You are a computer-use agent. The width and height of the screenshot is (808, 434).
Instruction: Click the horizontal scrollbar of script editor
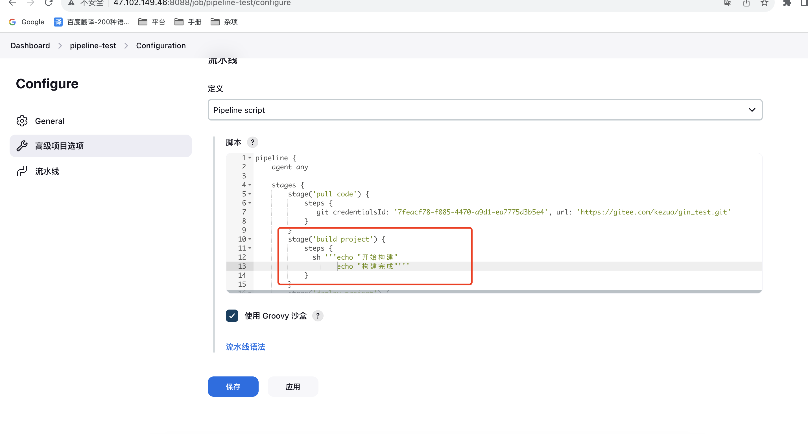[494, 291]
